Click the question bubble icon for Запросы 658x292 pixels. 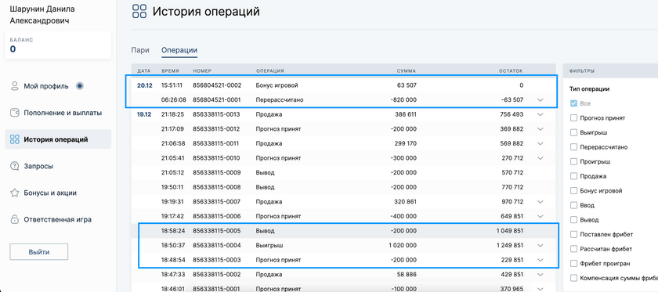[x=15, y=166]
